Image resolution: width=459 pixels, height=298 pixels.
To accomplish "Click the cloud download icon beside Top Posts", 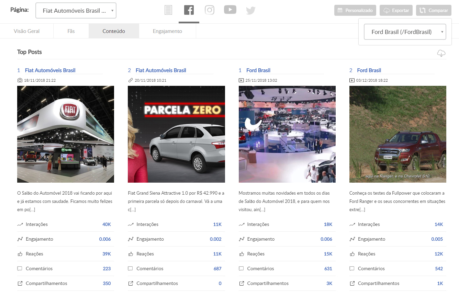I will point(441,53).
